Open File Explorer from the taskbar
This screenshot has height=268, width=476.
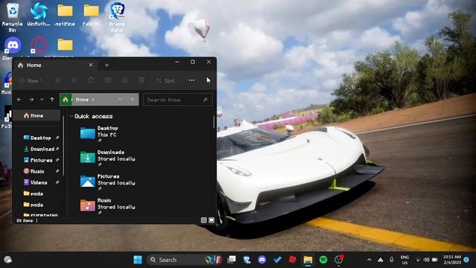(308, 260)
